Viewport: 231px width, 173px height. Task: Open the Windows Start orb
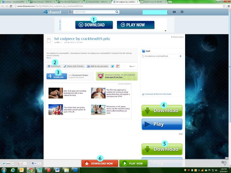point(4,170)
